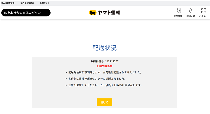Open package search via barcode magnifier icon

pyautogui.click(x=178, y=10)
